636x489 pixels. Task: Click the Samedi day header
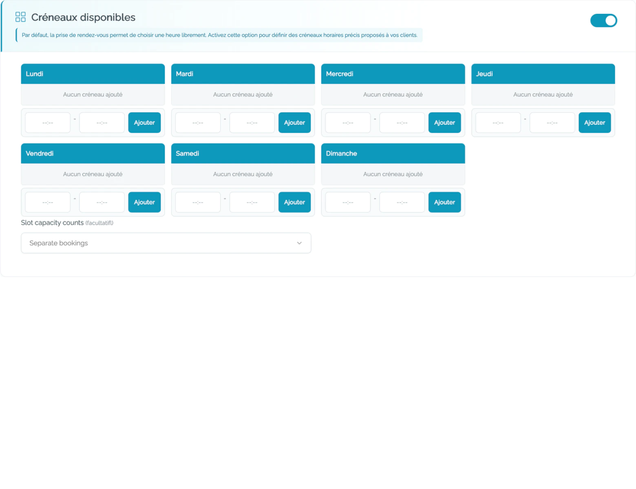point(243,153)
